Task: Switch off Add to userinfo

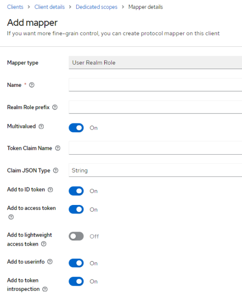Action: (x=76, y=263)
